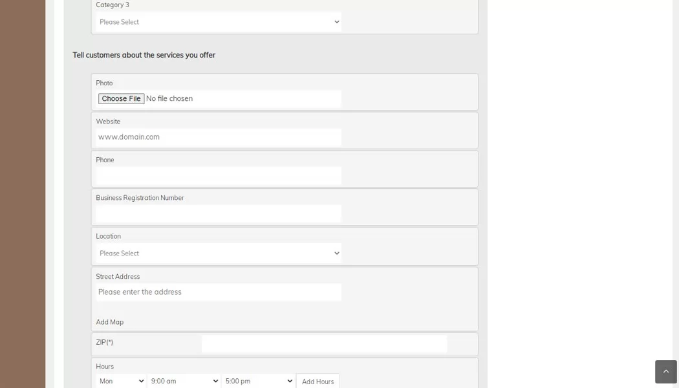The image size is (679, 388).
Task: Expand the Location dropdown
Action: [x=219, y=253]
